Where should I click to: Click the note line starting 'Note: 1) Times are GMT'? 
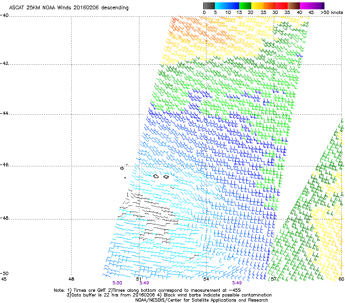pos(147,290)
